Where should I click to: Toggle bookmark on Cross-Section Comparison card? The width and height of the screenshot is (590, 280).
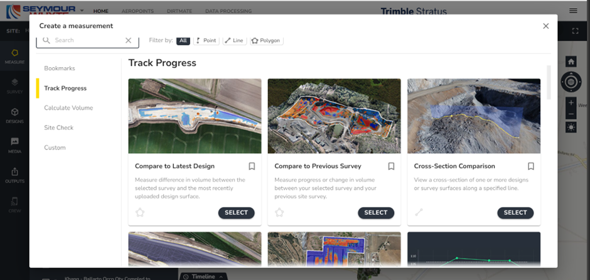click(x=530, y=166)
